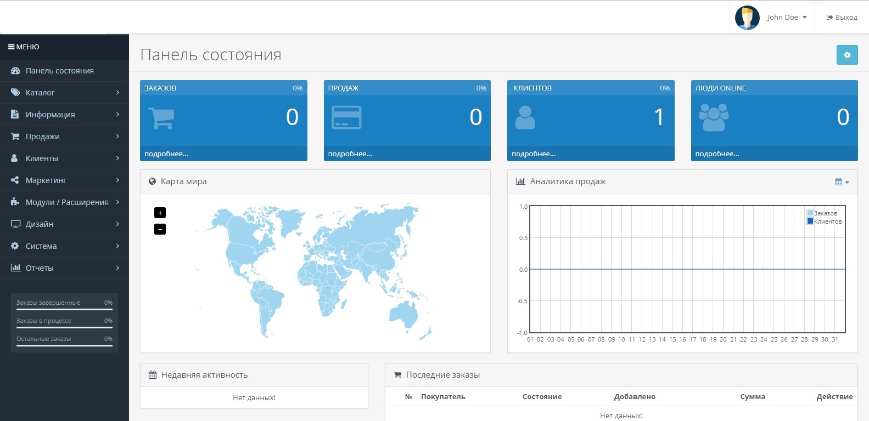This screenshot has height=421, width=869.
Task: Zoom out on the world map
Action: coord(160,229)
